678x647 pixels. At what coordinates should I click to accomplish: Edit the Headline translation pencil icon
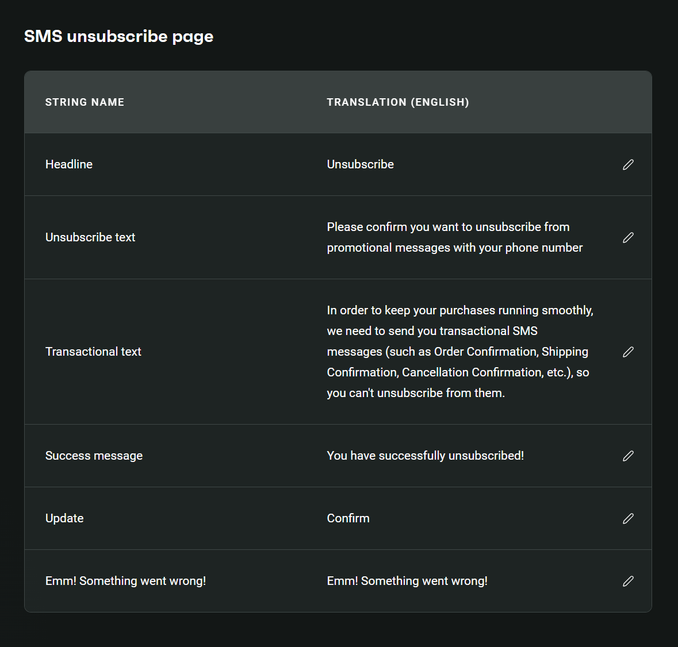(628, 164)
